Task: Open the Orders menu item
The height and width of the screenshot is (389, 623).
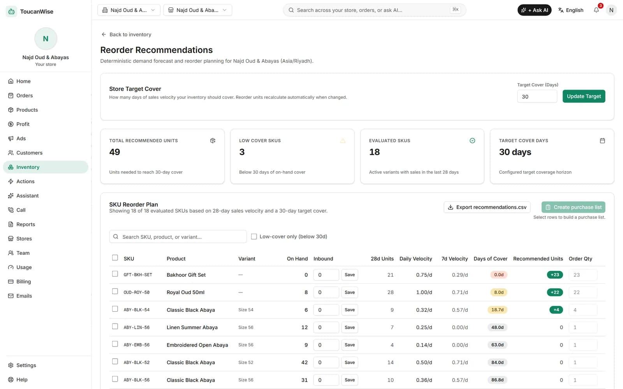Action: click(x=46, y=96)
